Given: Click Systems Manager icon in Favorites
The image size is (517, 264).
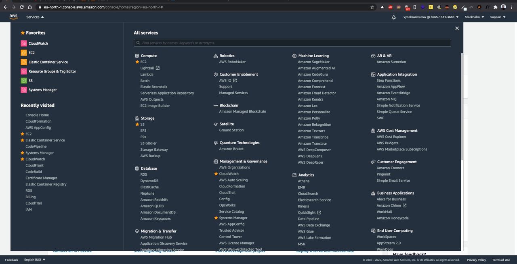Looking at the screenshot, I should coord(24,90).
